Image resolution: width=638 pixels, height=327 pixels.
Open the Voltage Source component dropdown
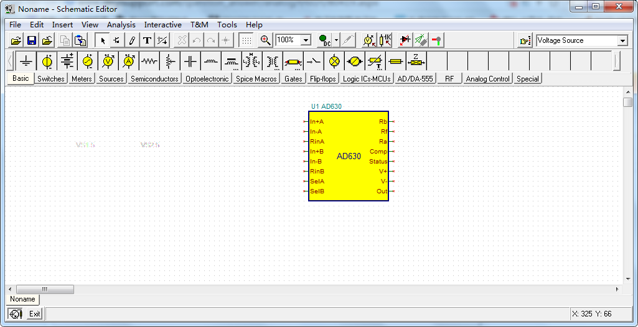point(622,40)
